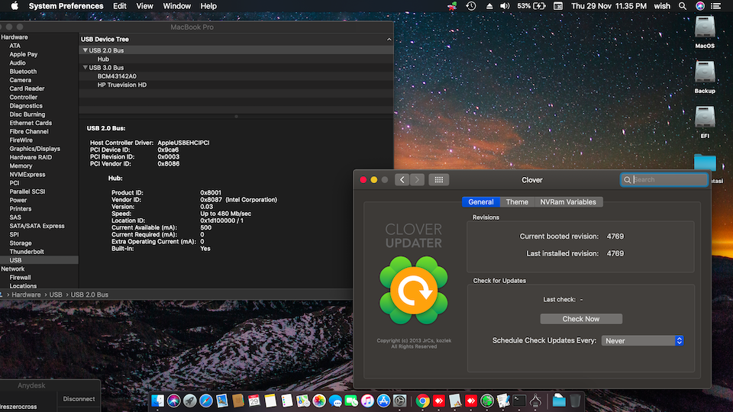Viewport: 733px width, 412px height.
Task: Open Notification Center list icon
Action: point(715,6)
